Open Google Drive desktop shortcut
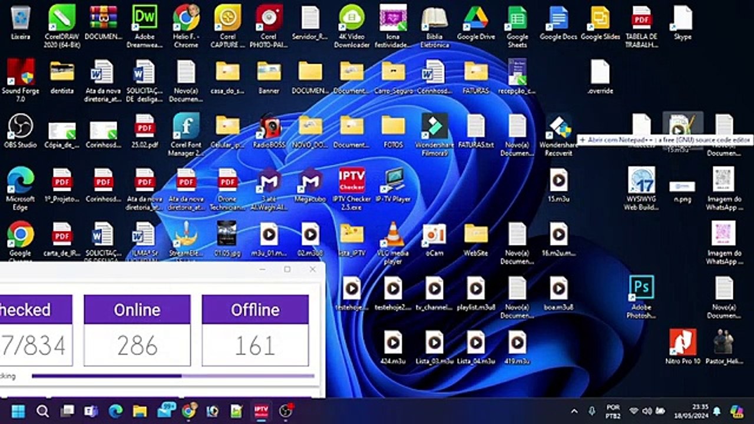This screenshot has width=754, height=424. point(476,24)
